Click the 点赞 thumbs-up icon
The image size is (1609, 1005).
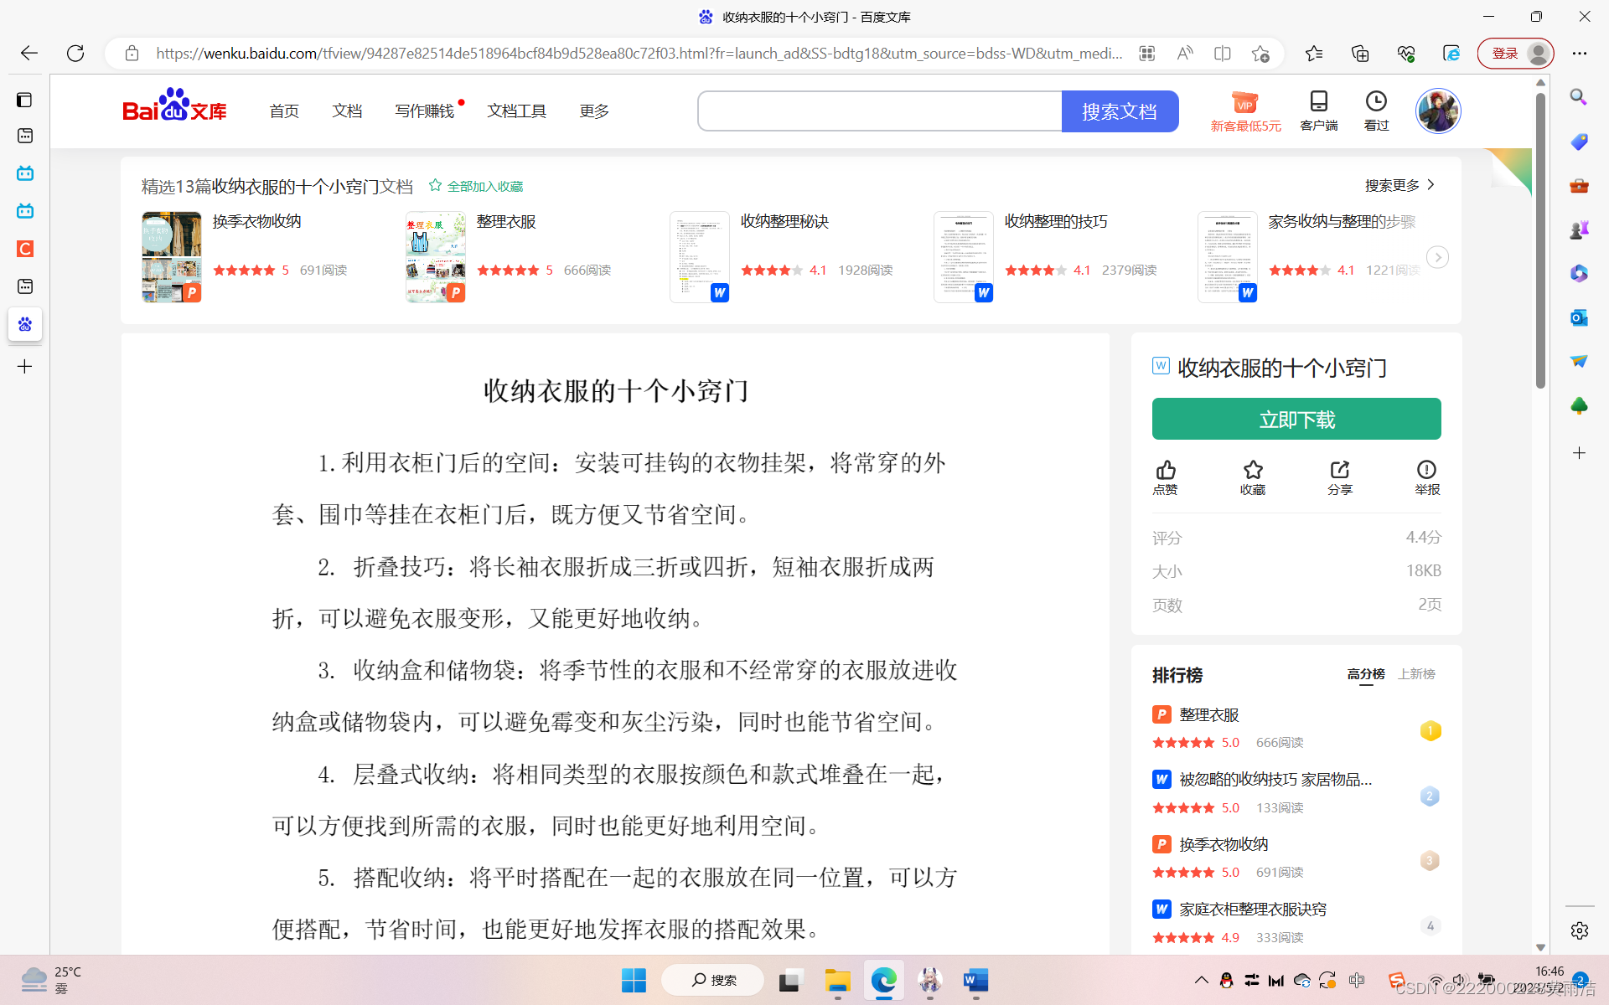(1165, 470)
